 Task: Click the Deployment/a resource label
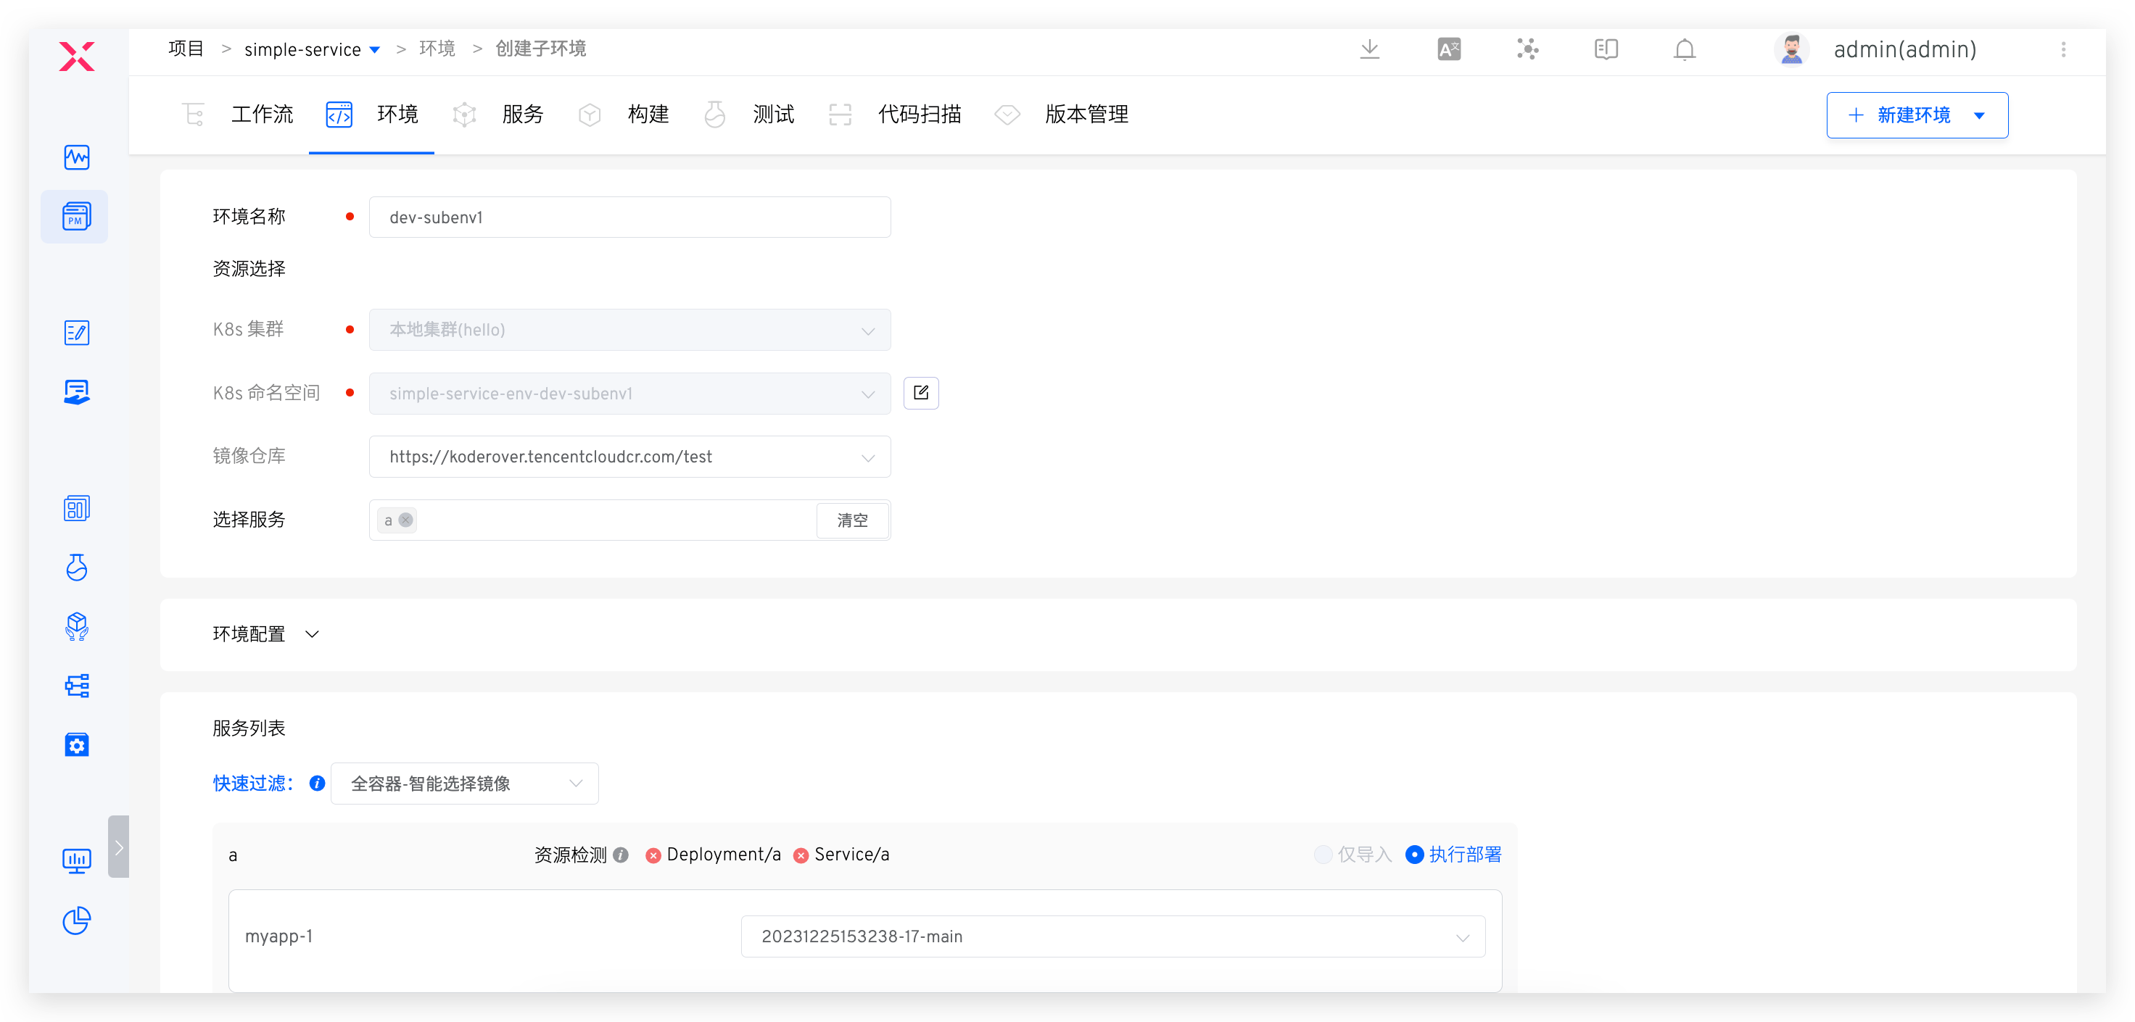click(724, 855)
